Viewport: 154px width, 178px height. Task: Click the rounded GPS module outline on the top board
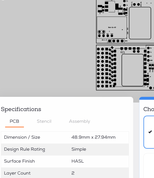pos(140,23)
